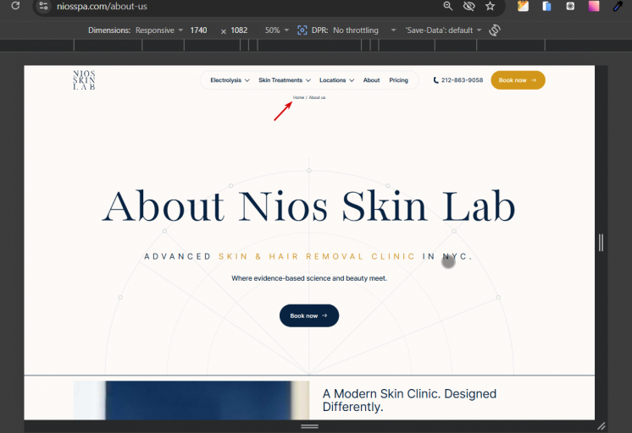Rotate the device viewport orientation
The image size is (632, 433).
495,30
